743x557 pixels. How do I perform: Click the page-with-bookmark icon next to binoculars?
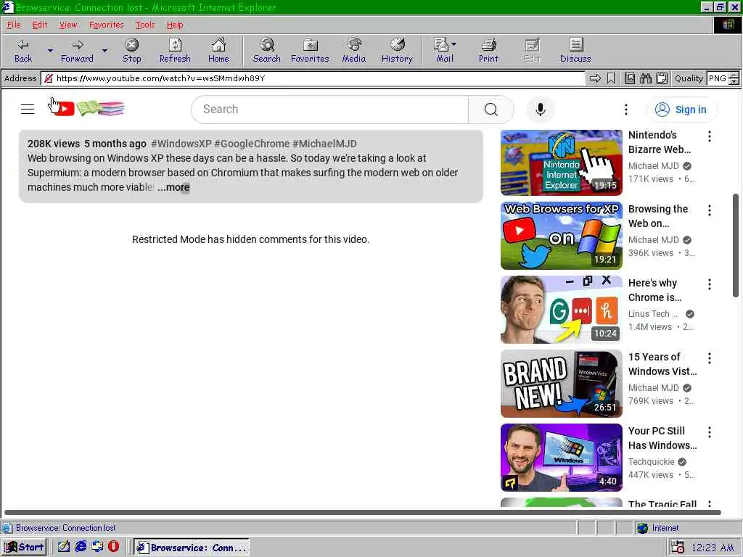click(x=630, y=78)
